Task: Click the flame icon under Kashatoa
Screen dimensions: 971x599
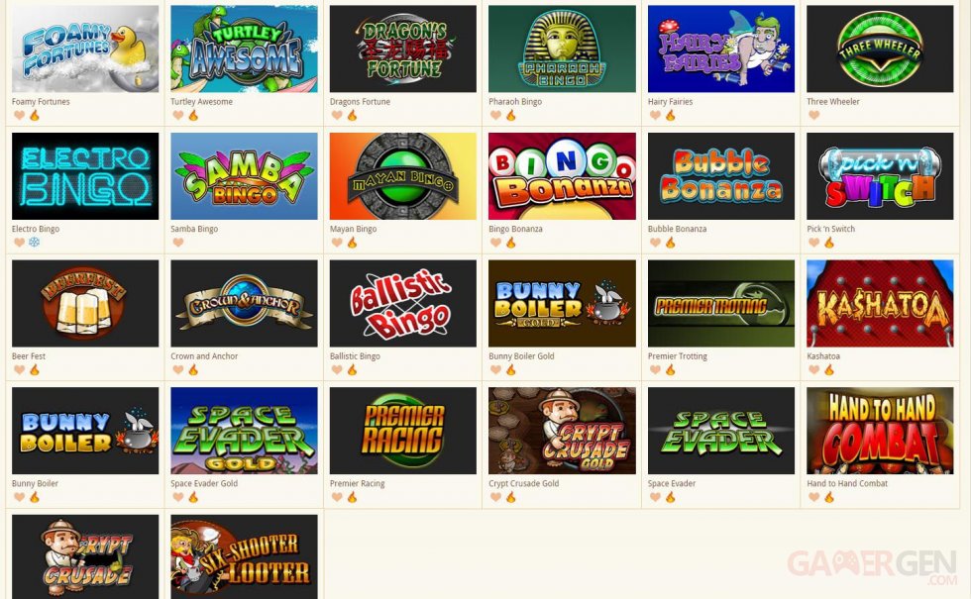Action: click(829, 369)
